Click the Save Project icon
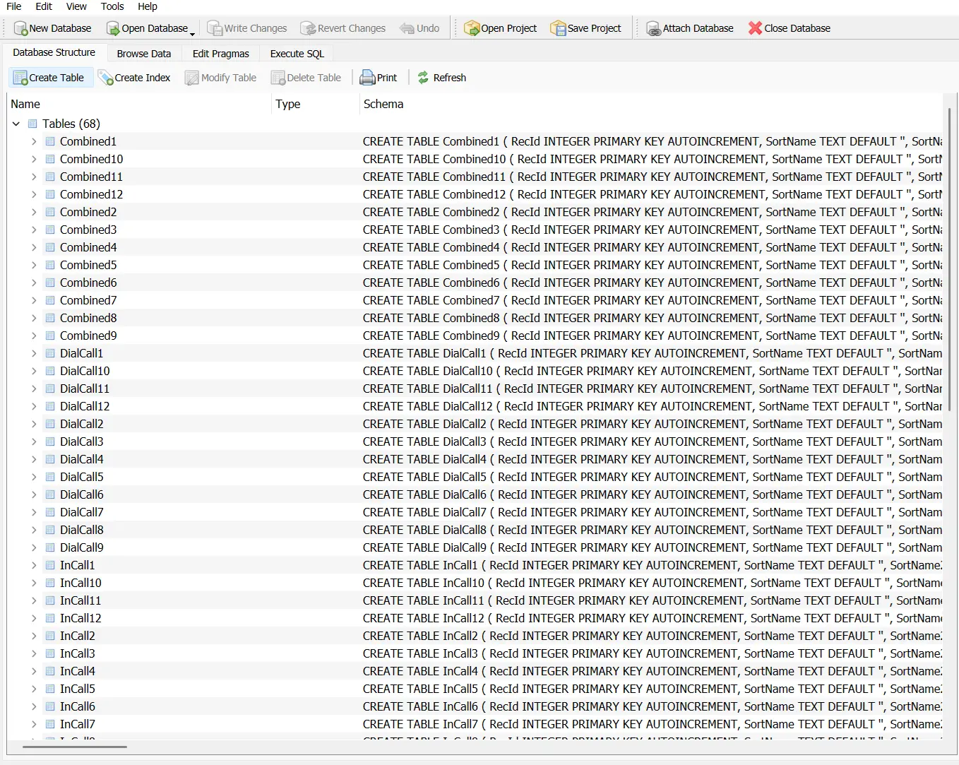This screenshot has height=765, width=959. point(558,28)
